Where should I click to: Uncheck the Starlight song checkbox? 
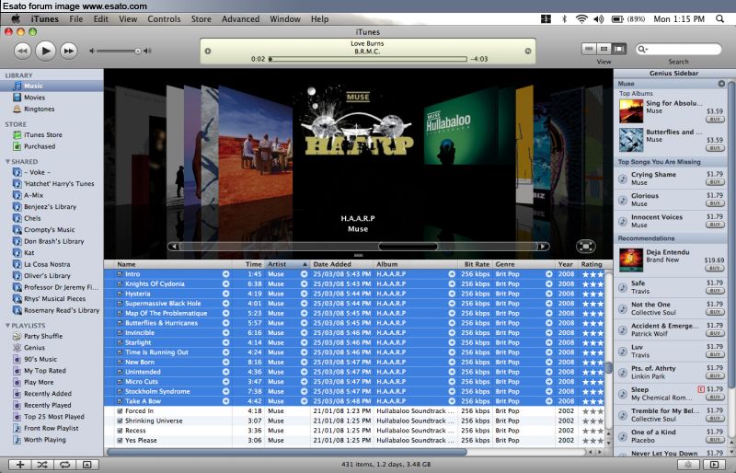coord(120,342)
